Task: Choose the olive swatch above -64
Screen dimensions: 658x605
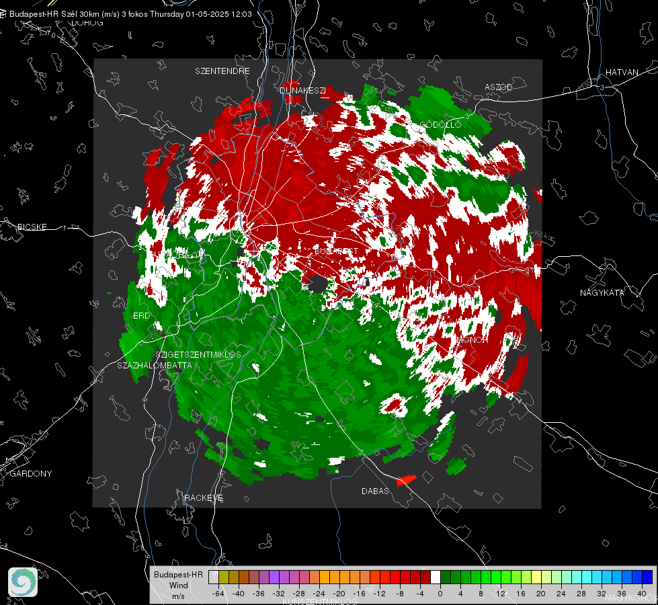Action: pos(224,577)
